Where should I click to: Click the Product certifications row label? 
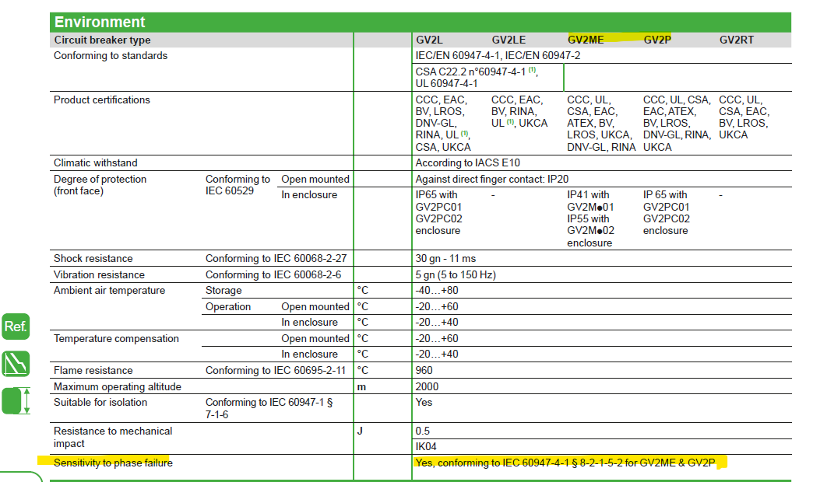point(101,100)
